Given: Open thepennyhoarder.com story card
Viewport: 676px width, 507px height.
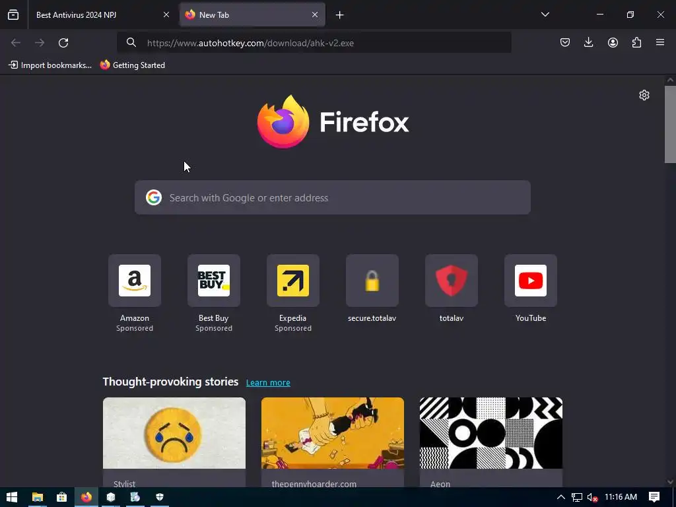Looking at the screenshot, I should point(333,442).
